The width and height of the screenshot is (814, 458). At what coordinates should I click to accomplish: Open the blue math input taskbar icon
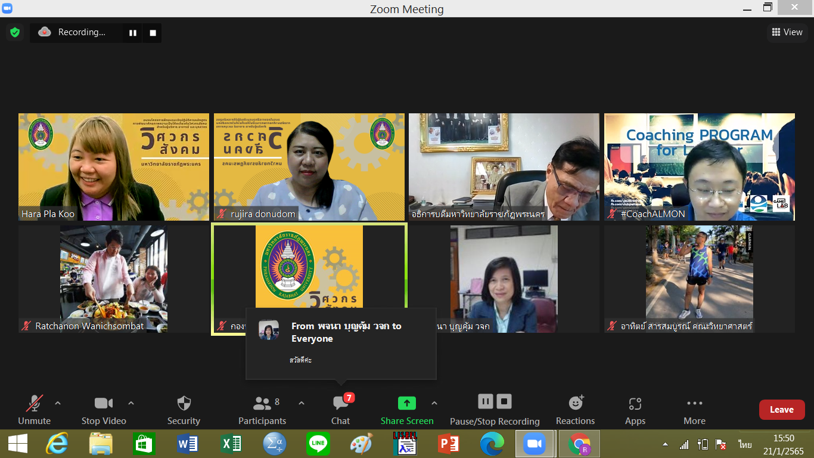tap(275, 444)
